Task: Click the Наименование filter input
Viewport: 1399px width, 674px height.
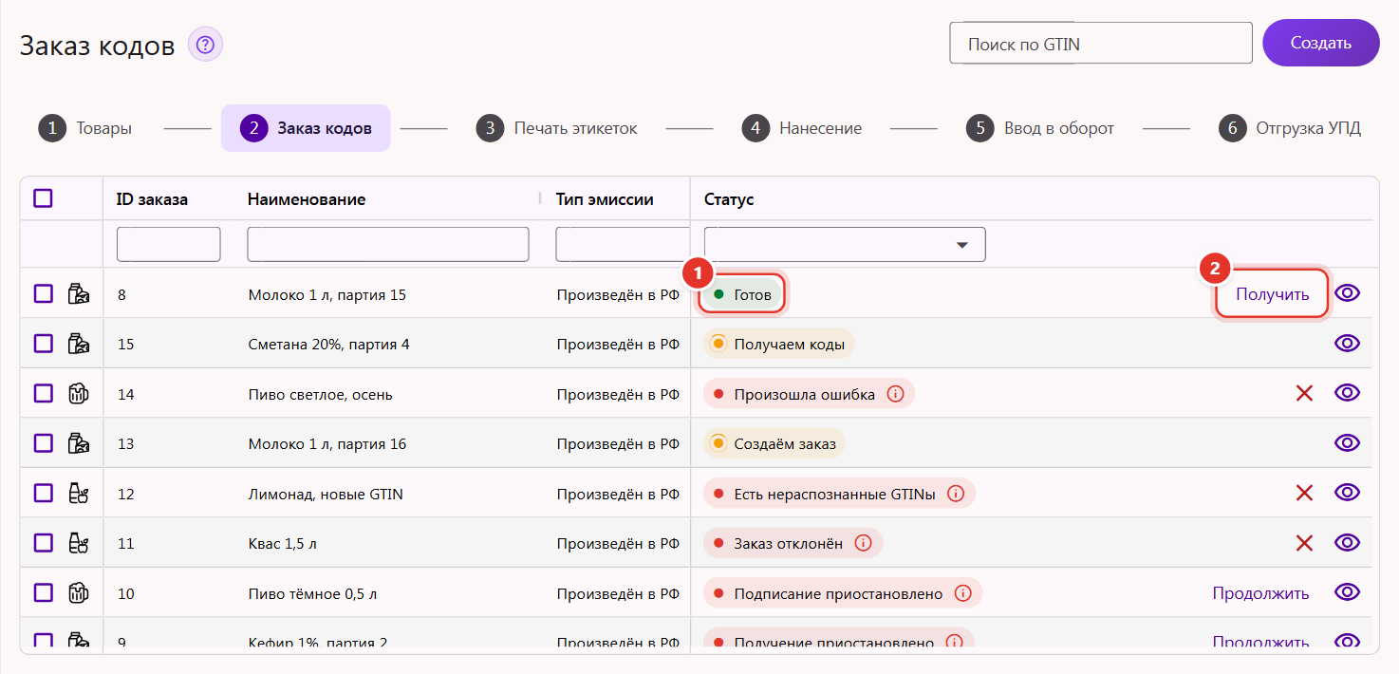Action: tap(388, 244)
